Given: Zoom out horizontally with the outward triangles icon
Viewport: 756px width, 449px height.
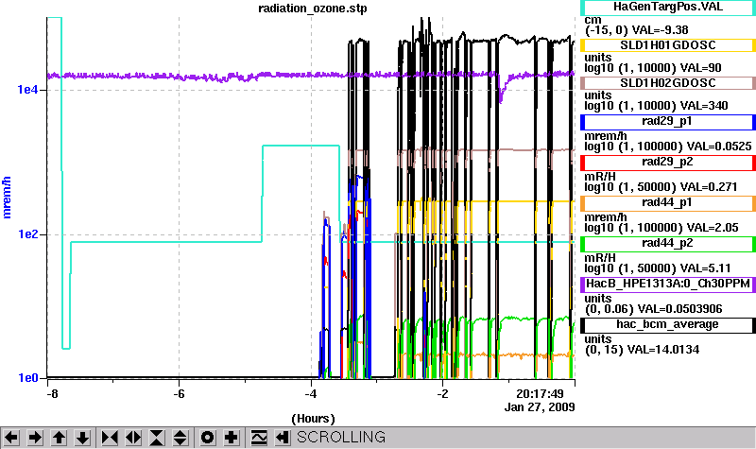Looking at the screenshot, I should coord(133,438).
